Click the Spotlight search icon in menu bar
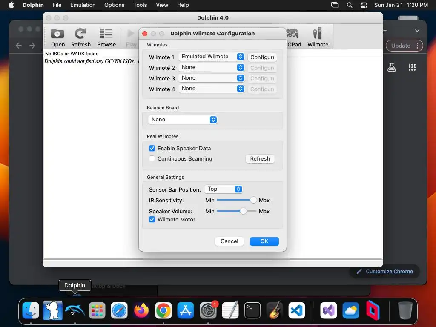This screenshot has height=327, width=436. coord(350,5)
